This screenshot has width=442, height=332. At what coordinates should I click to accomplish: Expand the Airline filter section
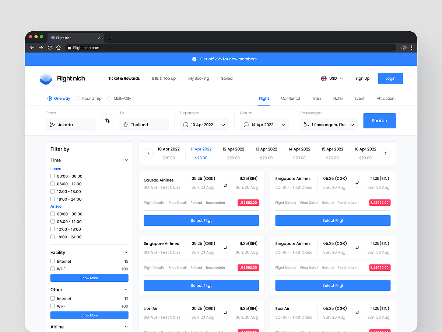[x=126, y=327]
